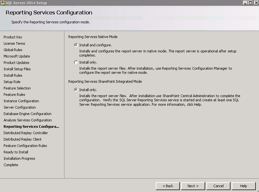
Task: Click the Install Setup Files step
Action: tap(17, 69)
